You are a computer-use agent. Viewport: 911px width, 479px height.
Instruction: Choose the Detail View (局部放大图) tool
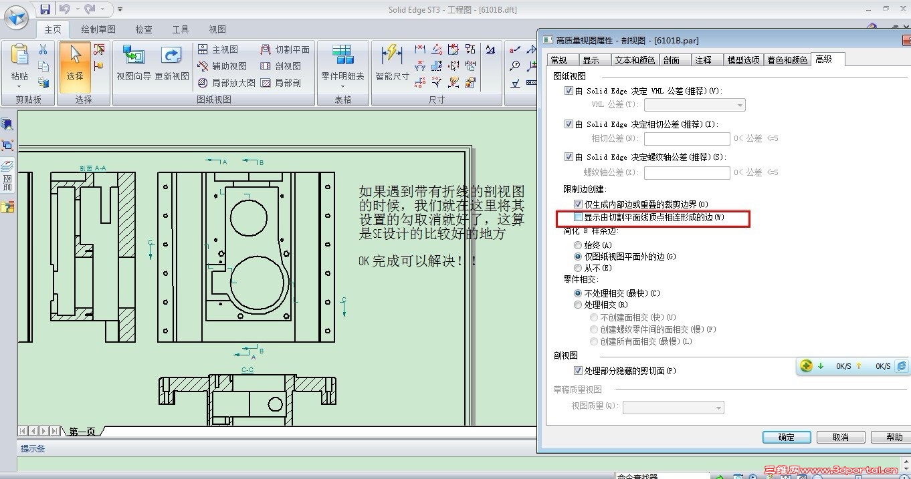227,83
